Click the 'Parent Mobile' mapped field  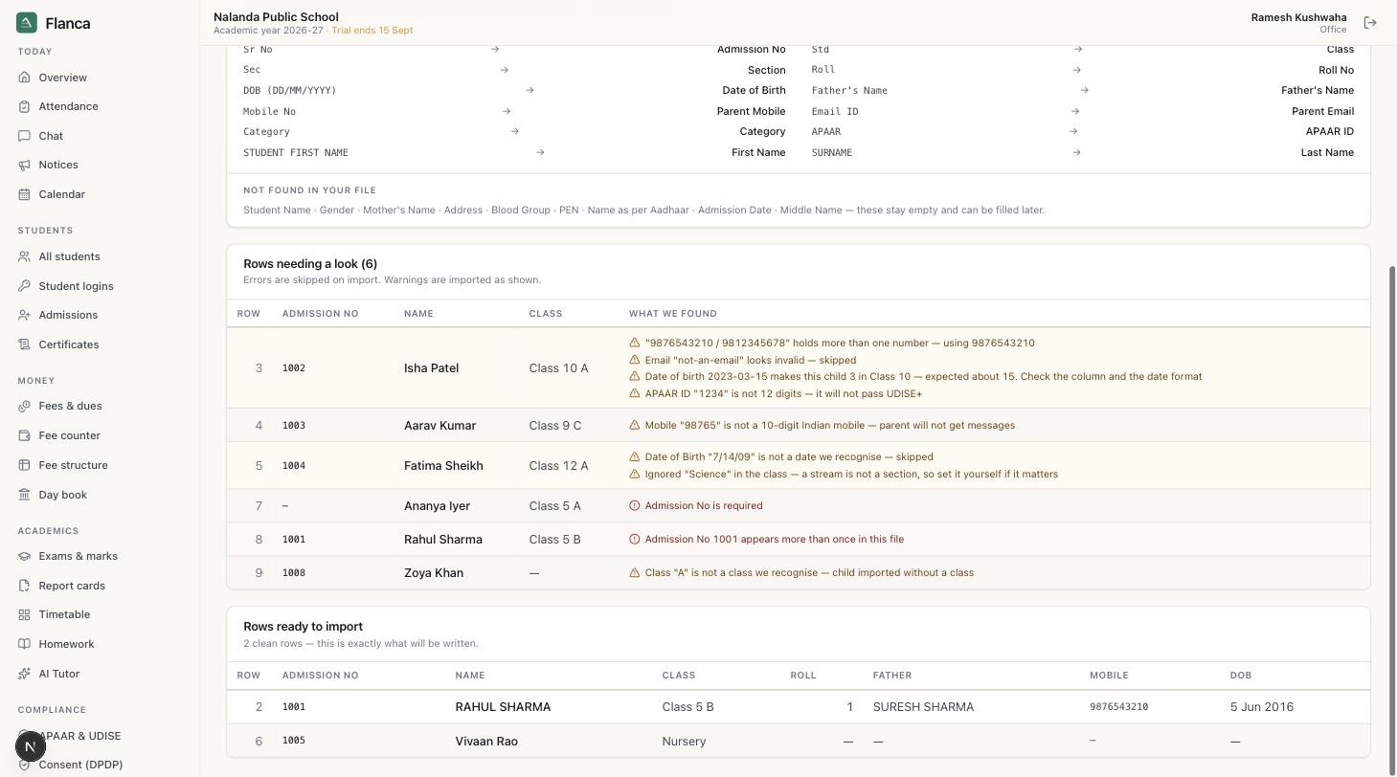751,111
